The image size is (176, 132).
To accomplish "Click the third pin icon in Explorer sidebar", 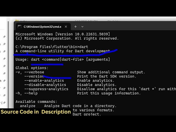I will (4, 51).
